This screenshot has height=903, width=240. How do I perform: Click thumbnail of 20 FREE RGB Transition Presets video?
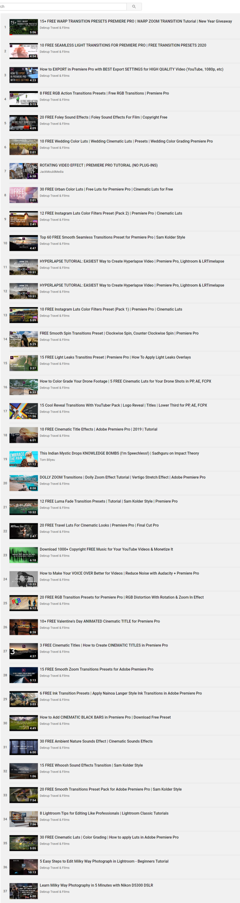tap(23, 603)
